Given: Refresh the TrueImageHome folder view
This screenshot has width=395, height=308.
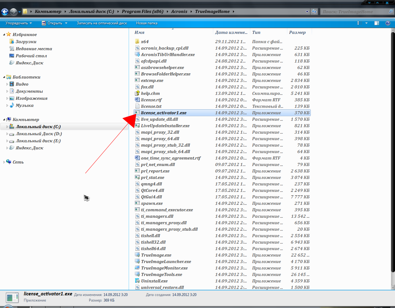Looking at the screenshot, I should pos(314,12).
